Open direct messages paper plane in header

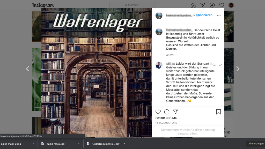(203, 5)
